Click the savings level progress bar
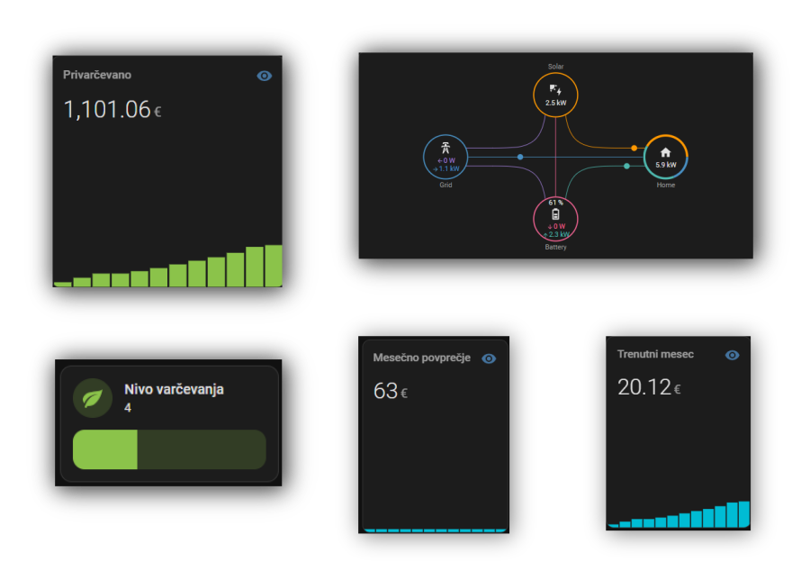Viewport: 810px width, 562px height. tap(168, 449)
